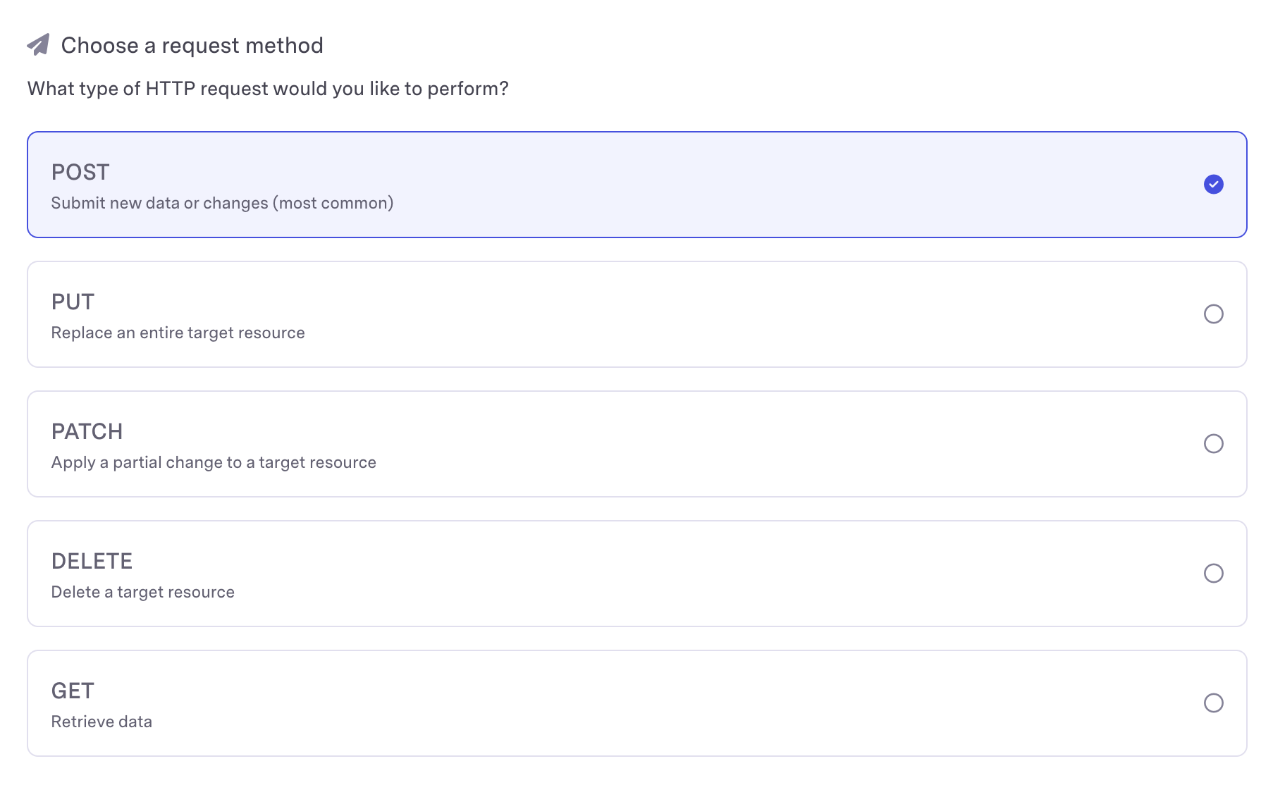Viewport: 1273px width, 785px height.
Task: Click the paper plane icon
Action: tap(39, 45)
